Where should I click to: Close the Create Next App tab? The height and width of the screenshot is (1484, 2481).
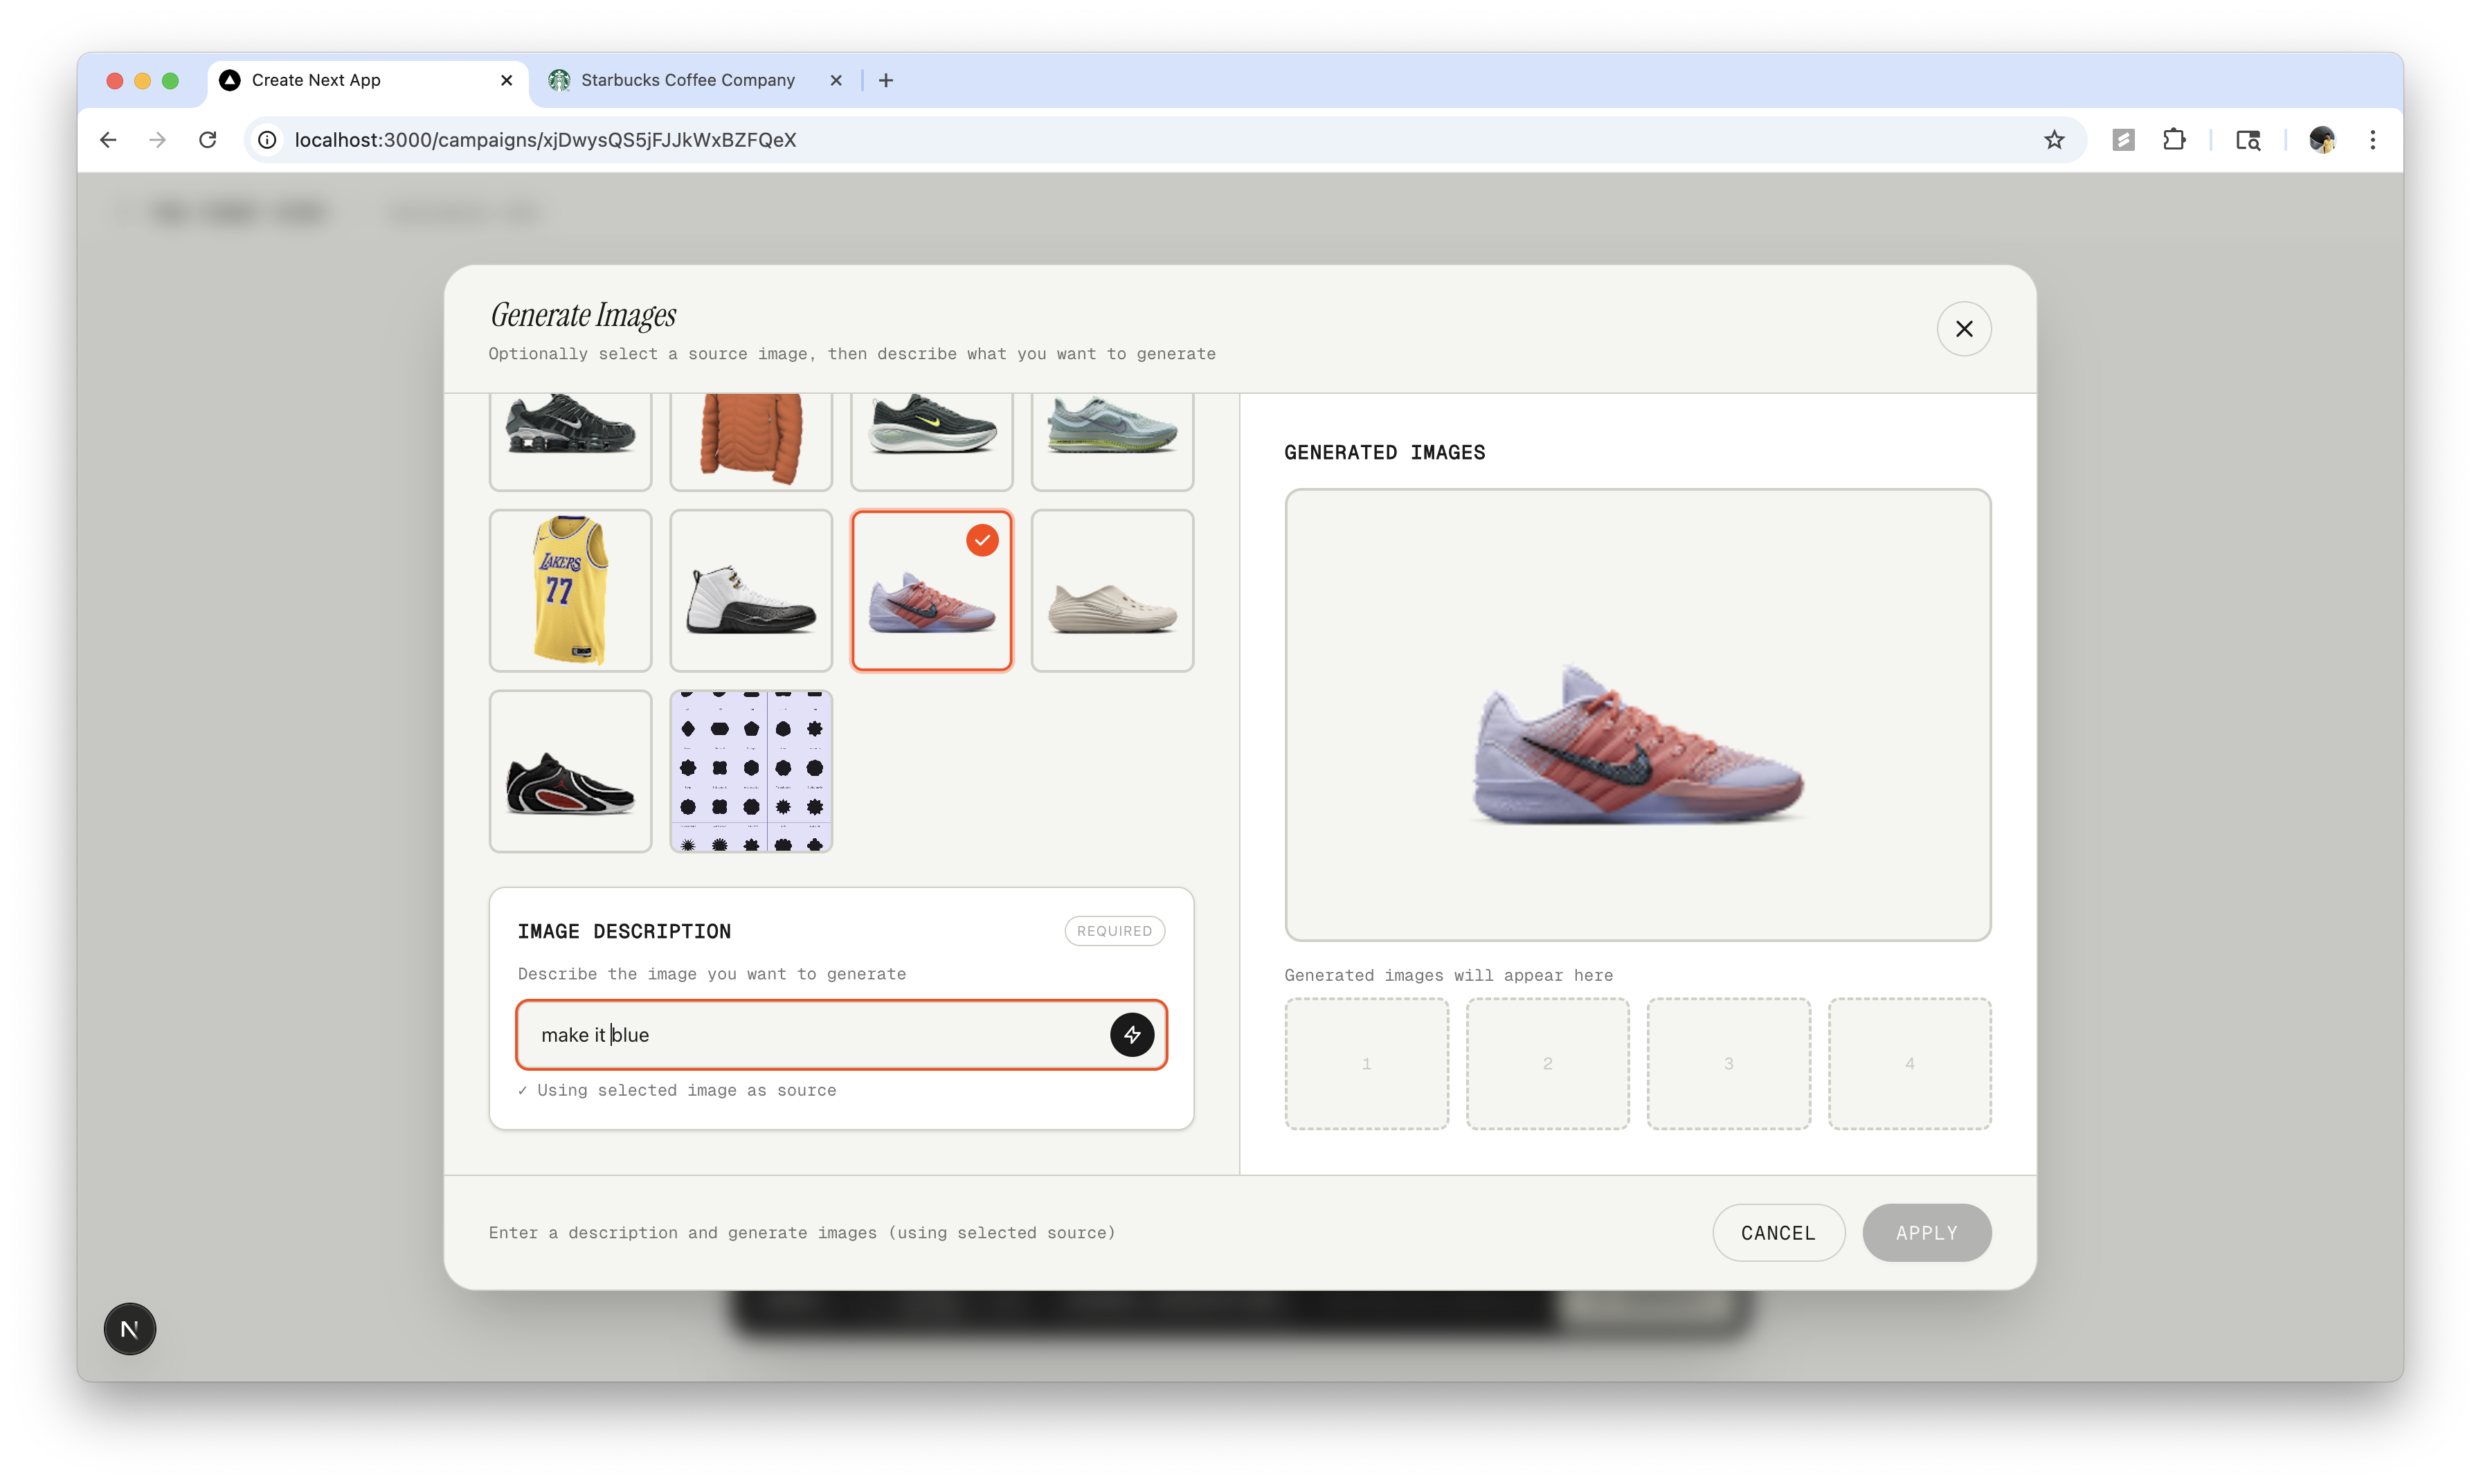point(506,80)
